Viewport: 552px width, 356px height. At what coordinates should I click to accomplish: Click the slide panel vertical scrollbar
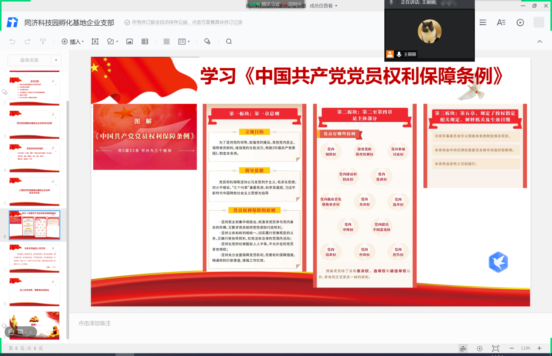pyautogui.click(x=67, y=220)
